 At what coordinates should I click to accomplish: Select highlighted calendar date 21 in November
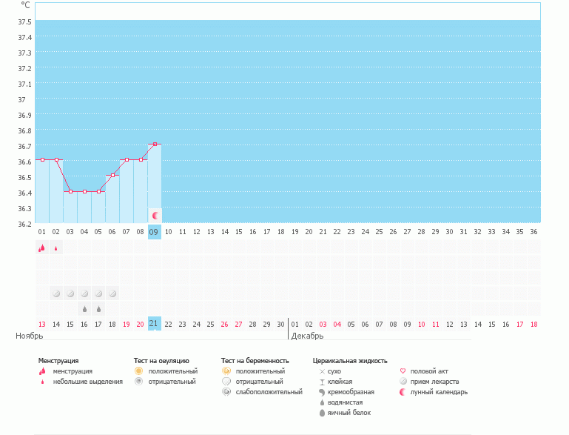tap(155, 324)
